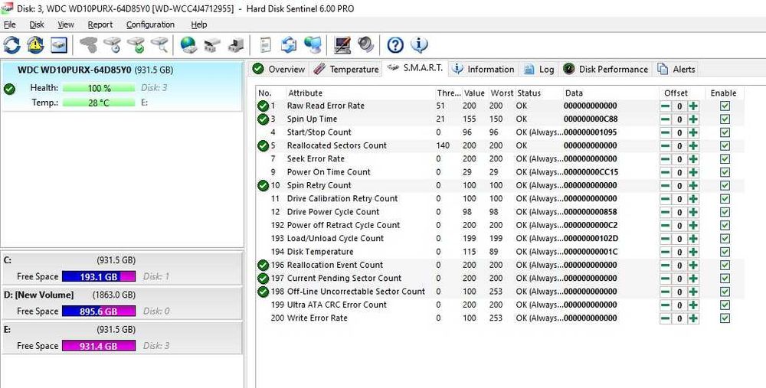This screenshot has height=388, width=766.
Task: Switch to the Disk Performance tab
Action: [606, 70]
